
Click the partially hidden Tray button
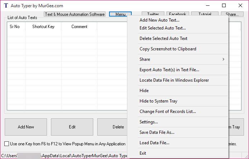coord(236,127)
